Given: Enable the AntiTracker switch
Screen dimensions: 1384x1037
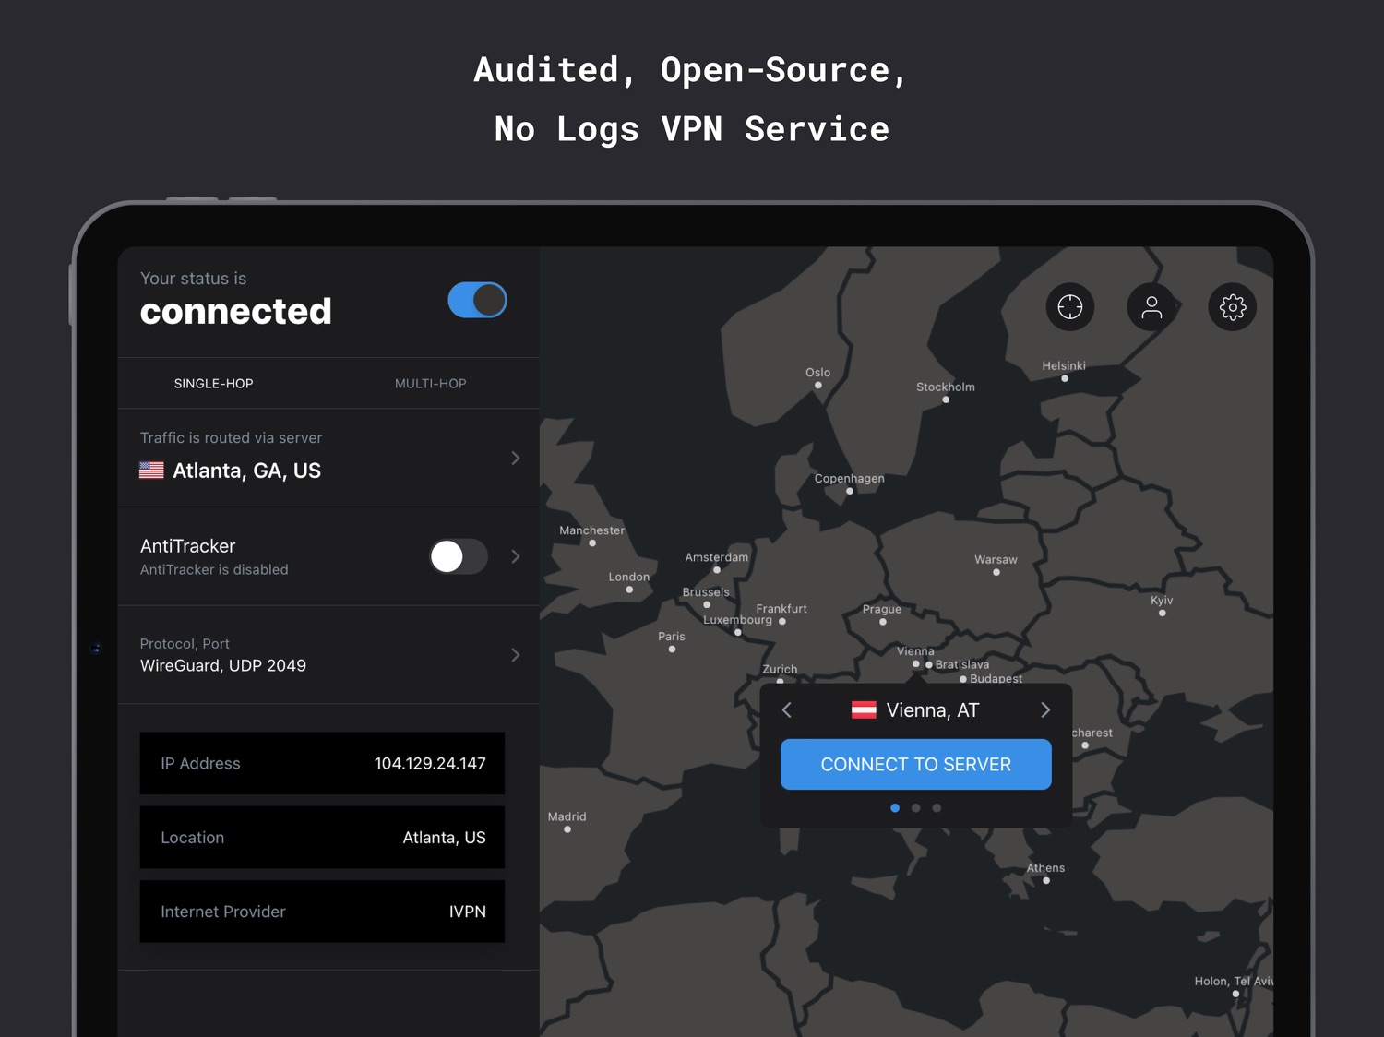Looking at the screenshot, I should [459, 556].
